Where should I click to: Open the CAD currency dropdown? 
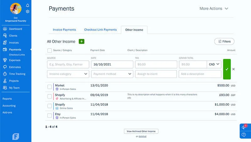214,64
